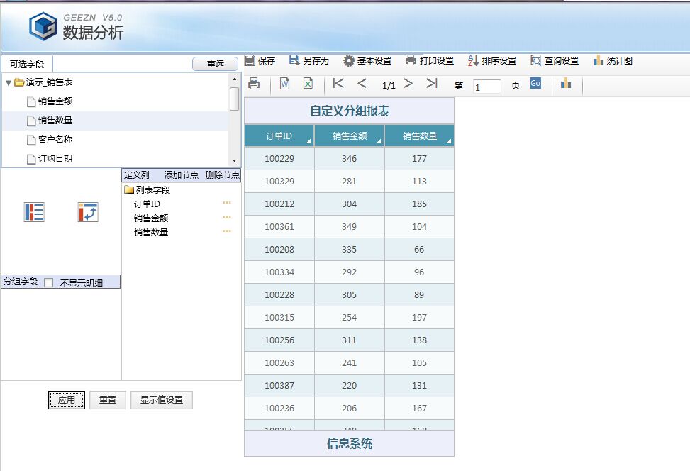
Task: Click 删除节点 delete node
Action: point(222,174)
